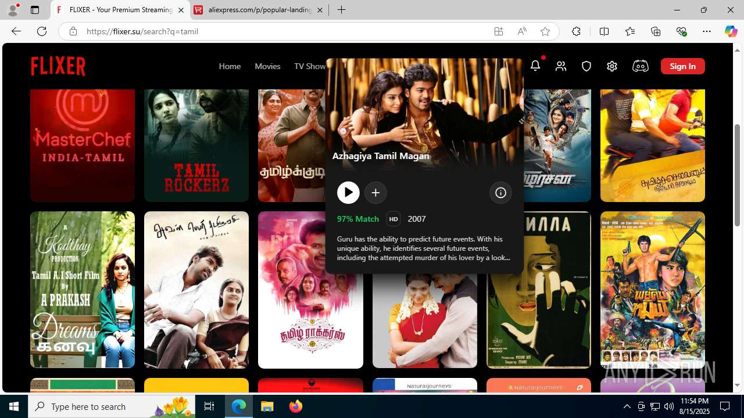This screenshot has width=744, height=418.
Task: Close the aliexpress browser tab
Action: pyautogui.click(x=320, y=10)
